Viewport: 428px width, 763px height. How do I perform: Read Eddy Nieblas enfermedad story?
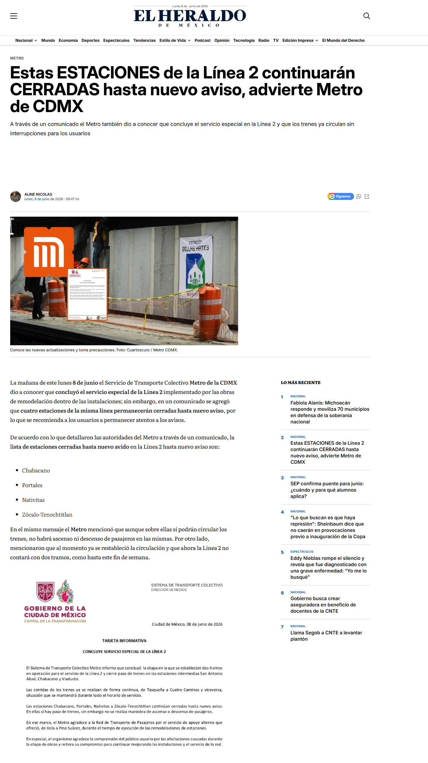328,568
